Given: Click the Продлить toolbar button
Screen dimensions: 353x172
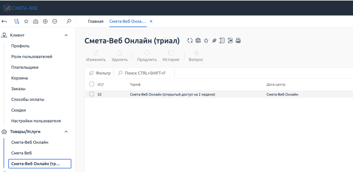Looking at the screenshot, I should (x=147, y=56).
